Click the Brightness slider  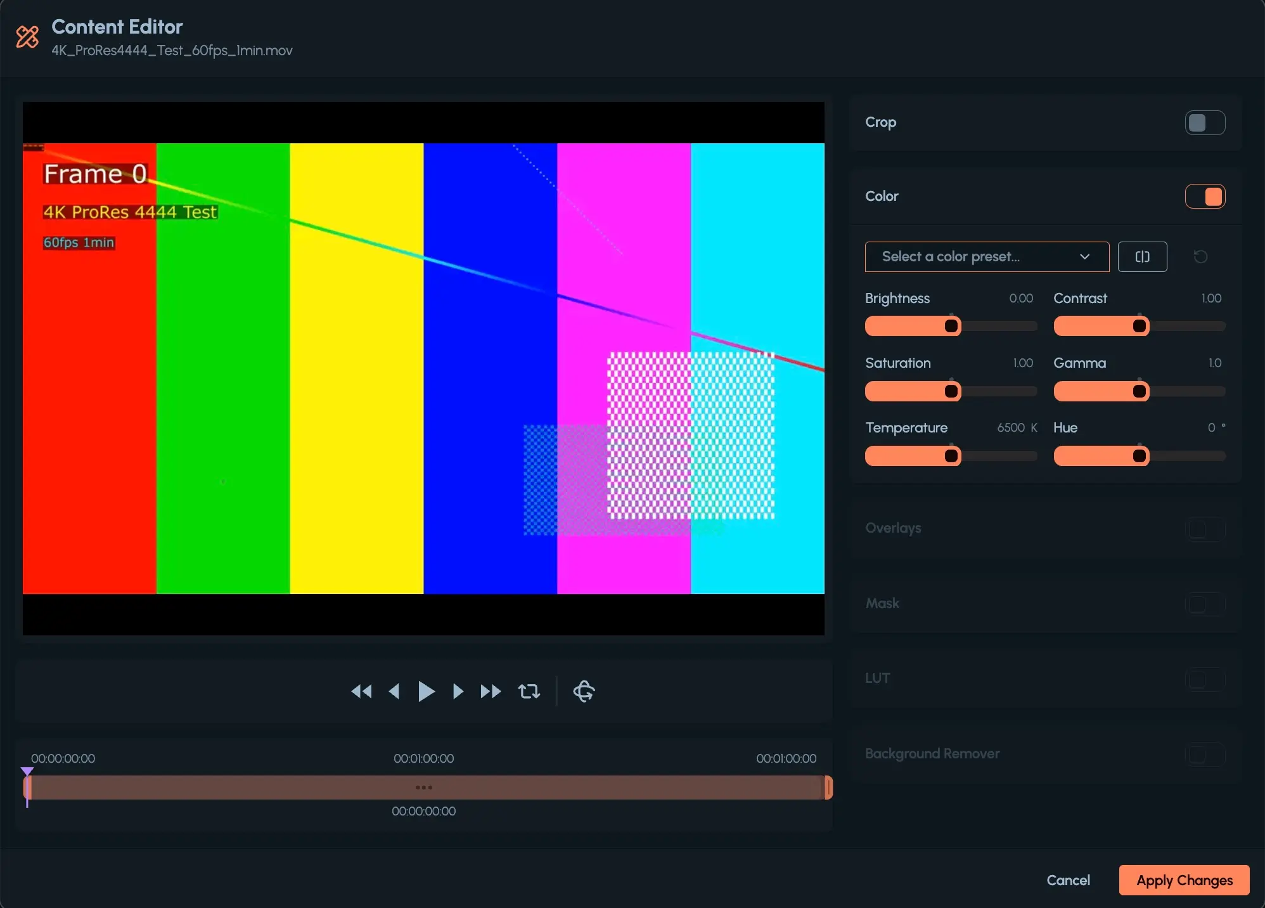pos(951,326)
